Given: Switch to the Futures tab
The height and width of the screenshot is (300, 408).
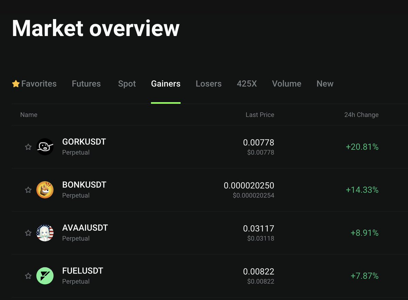Looking at the screenshot, I should [86, 84].
